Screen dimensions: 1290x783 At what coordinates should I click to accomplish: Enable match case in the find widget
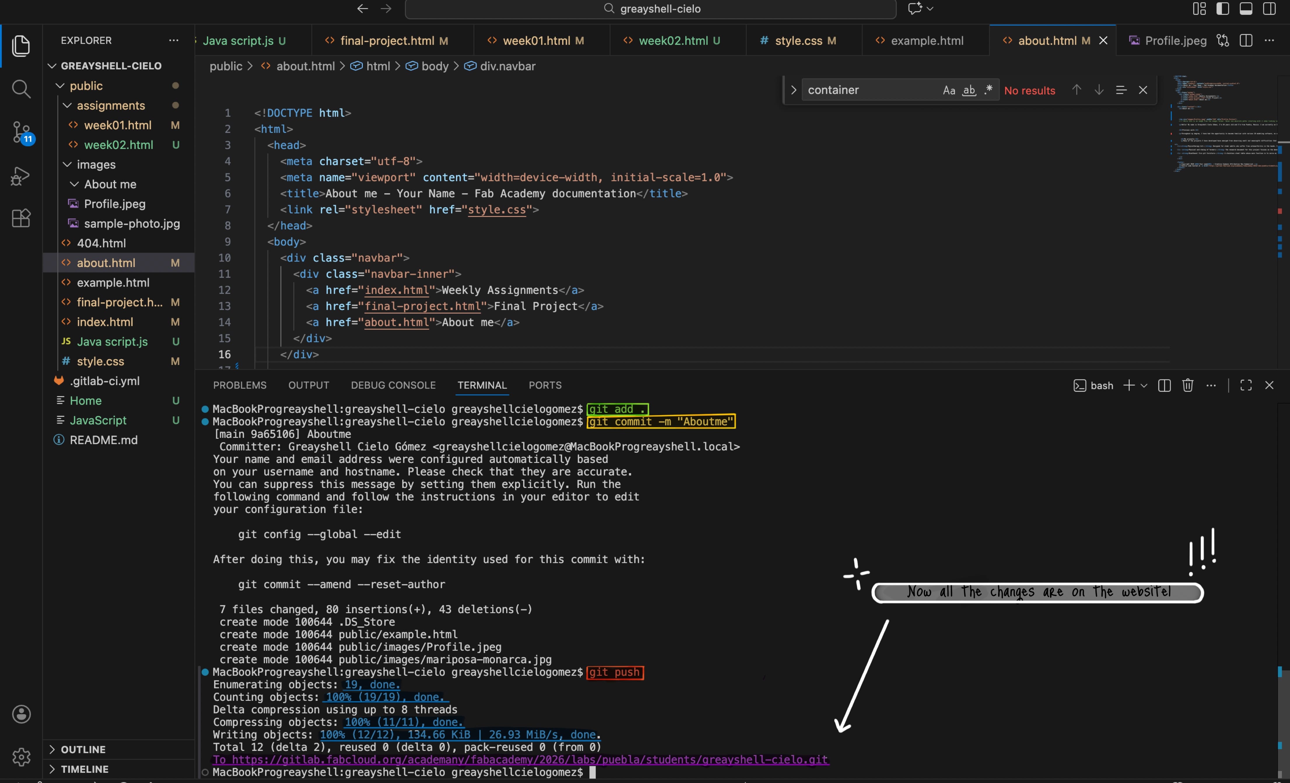pyautogui.click(x=949, y=90)
